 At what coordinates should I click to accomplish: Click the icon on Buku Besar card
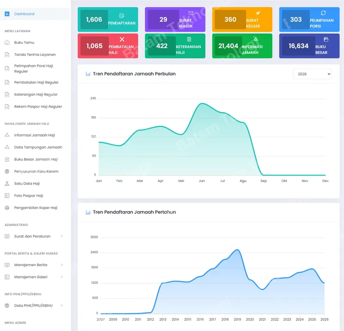pyautogui.click(x=326, y=39)
